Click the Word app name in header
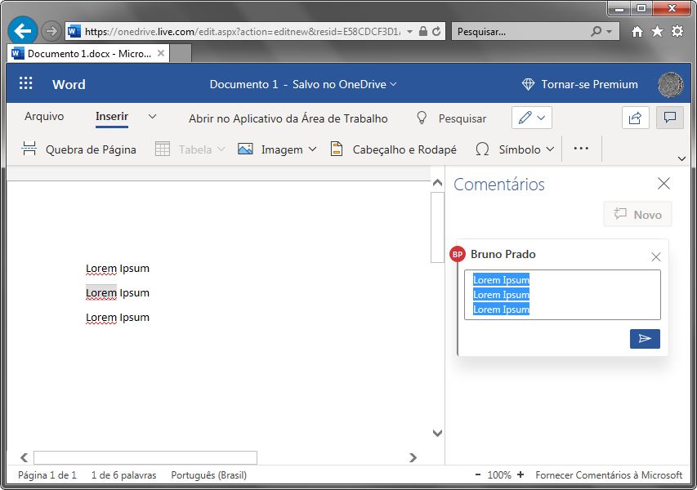Image resolution: width=697 pixels, height=490 pixels. click(x=69, y=84)
